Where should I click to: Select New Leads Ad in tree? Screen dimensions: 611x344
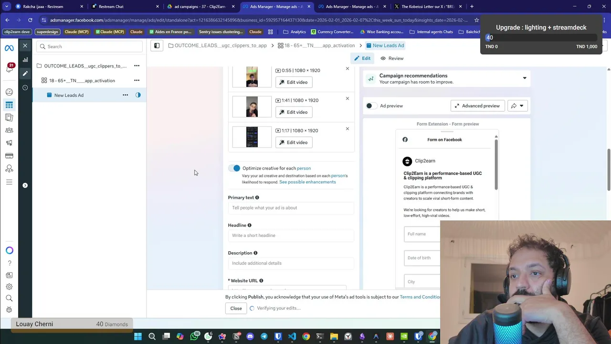pyautogui.click(x=69, y=95)
